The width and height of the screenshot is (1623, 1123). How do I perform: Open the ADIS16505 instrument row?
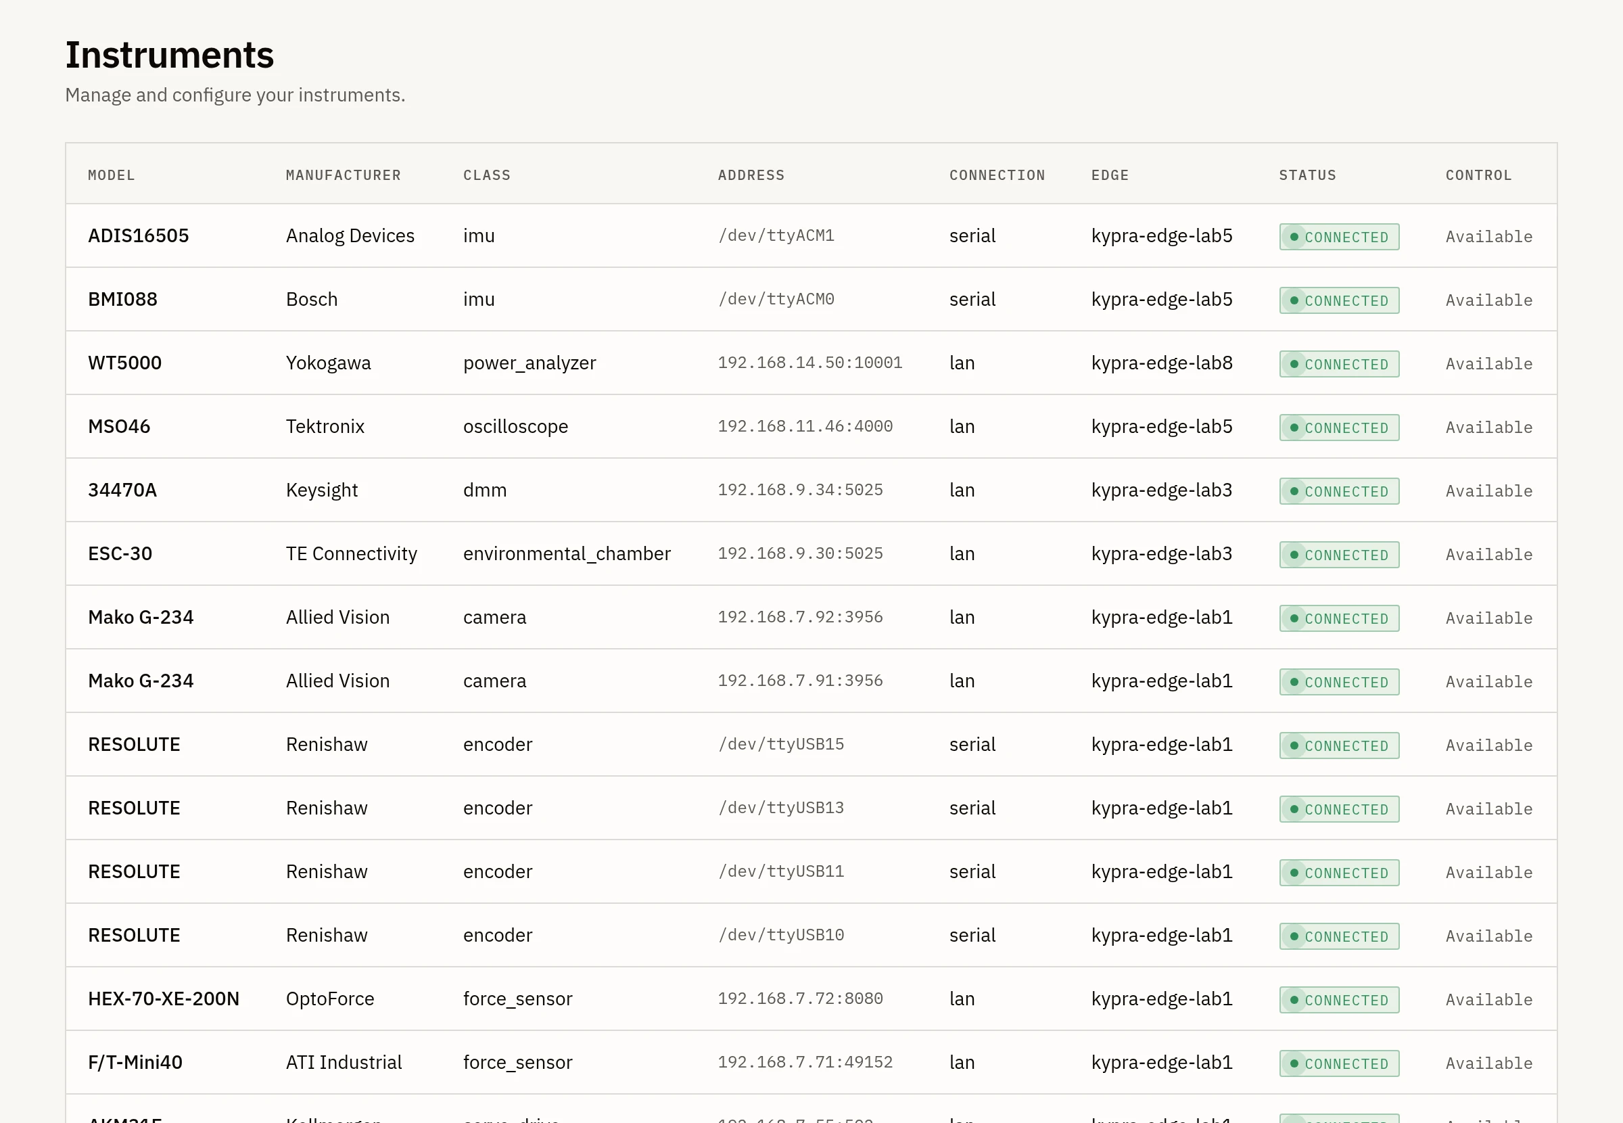pos(811,235)
